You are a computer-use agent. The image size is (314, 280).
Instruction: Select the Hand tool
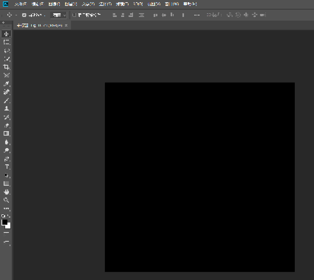pyautogui.click(x=7, y=192)
